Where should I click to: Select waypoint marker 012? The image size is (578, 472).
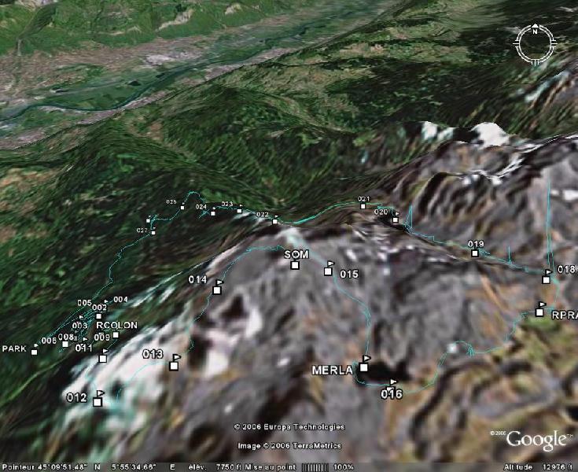tap(98, 402)
